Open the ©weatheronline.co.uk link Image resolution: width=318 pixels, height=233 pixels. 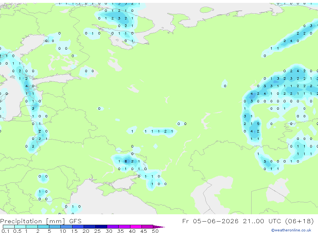291,230
